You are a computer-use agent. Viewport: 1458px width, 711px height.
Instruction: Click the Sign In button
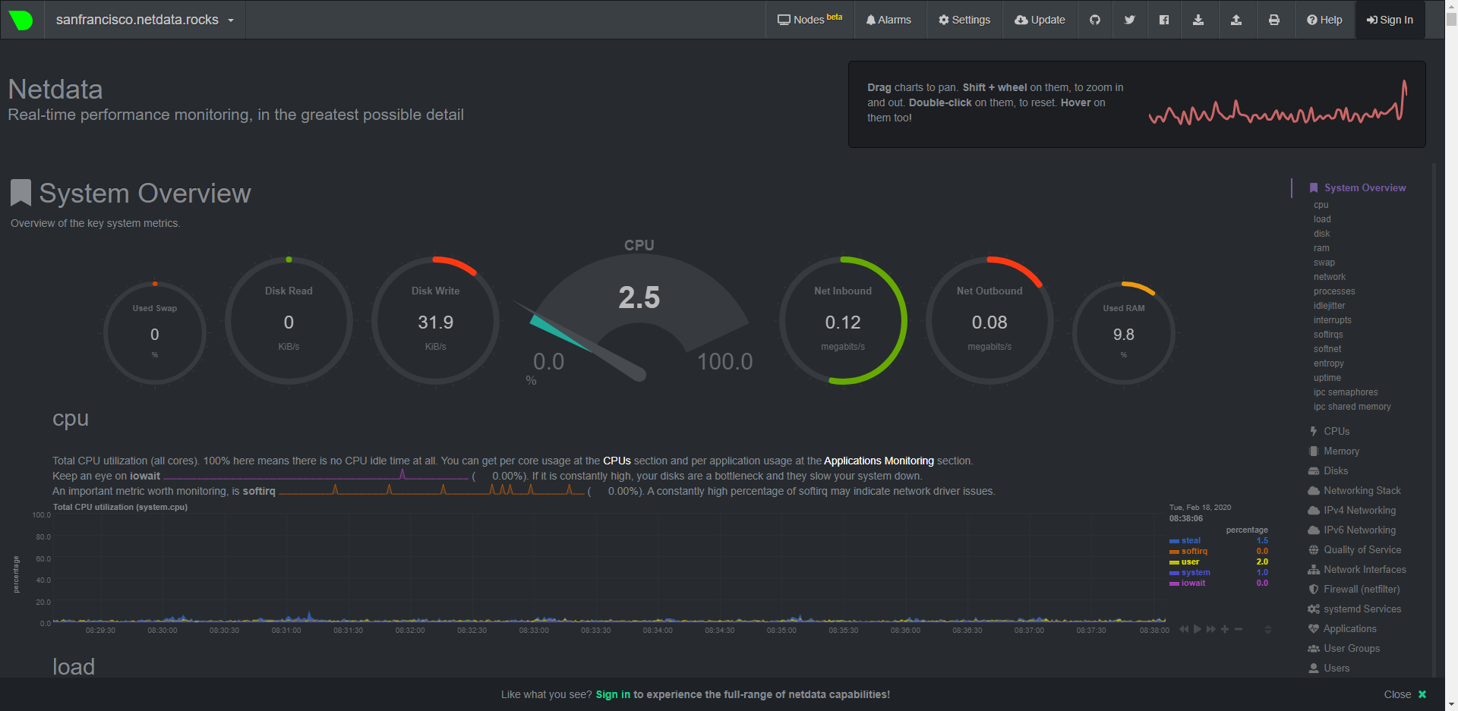click(x=1390, y=20)
